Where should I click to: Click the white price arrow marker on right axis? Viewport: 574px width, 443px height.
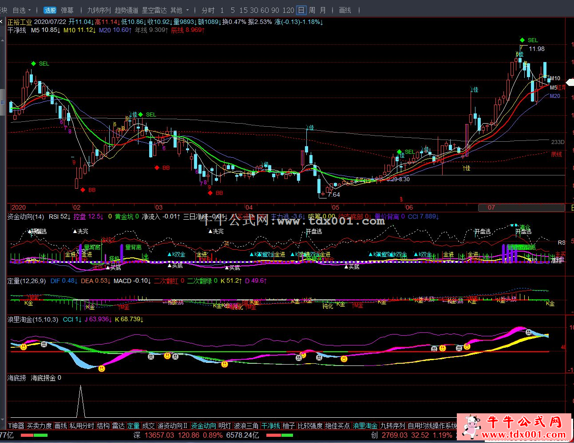click(569, 82)
